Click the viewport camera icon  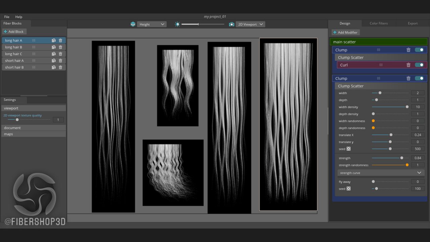231,24
